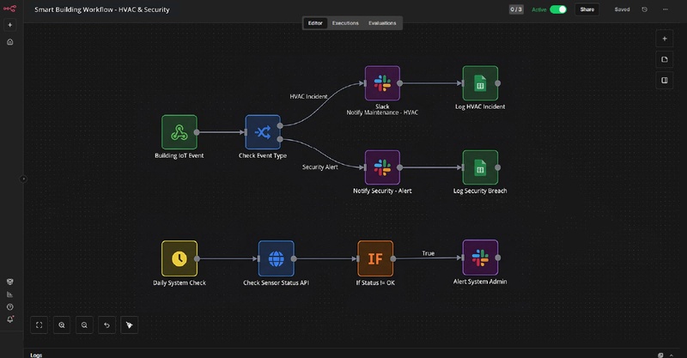
Task: Select the Log HVAC Incident sheets node
Action: pos(480,83)
